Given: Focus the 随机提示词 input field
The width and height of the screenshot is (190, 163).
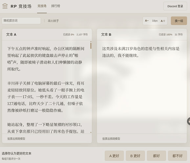Looking at the screenshot, I should 21,21.
